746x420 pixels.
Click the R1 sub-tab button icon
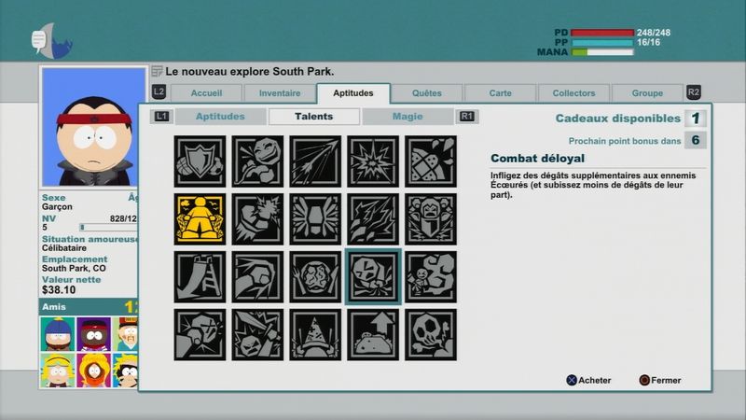[x=467, y=116]
